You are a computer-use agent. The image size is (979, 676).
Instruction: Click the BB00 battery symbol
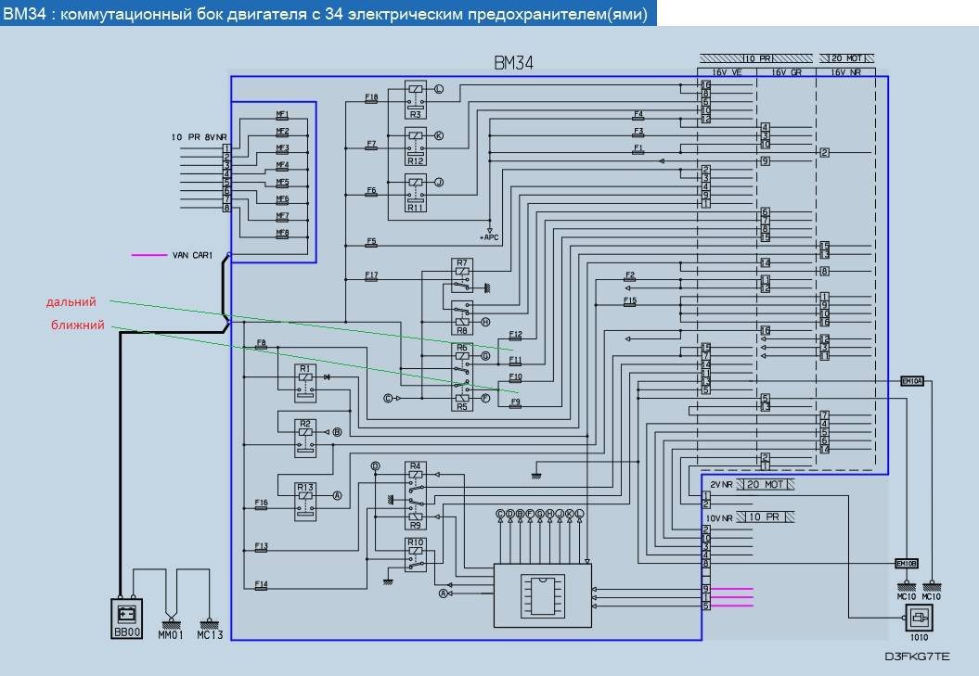click(125, 615)
